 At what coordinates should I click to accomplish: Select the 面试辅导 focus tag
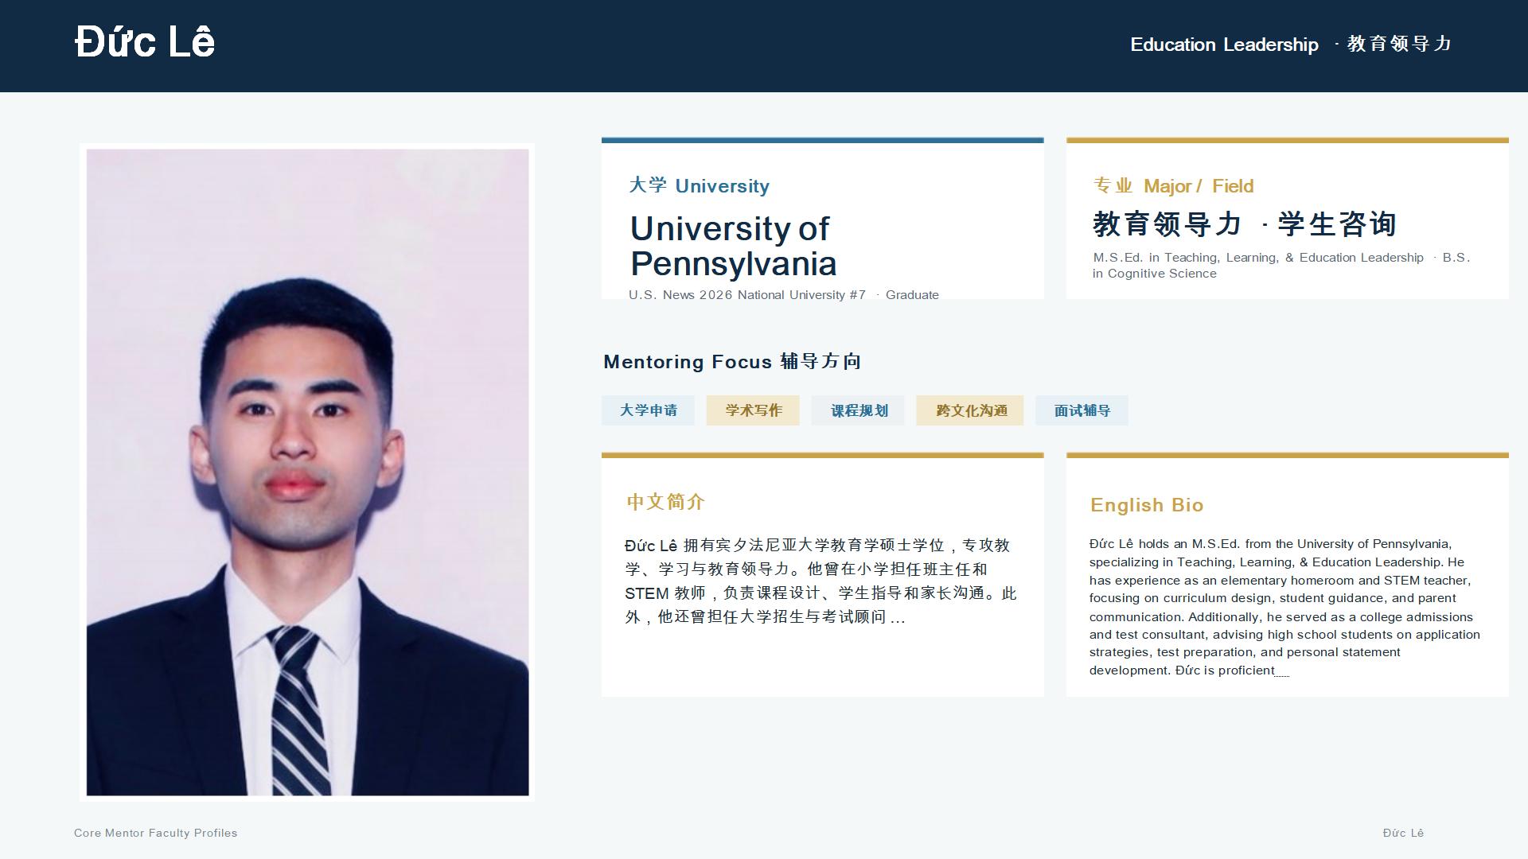(x=1082, y=410)
